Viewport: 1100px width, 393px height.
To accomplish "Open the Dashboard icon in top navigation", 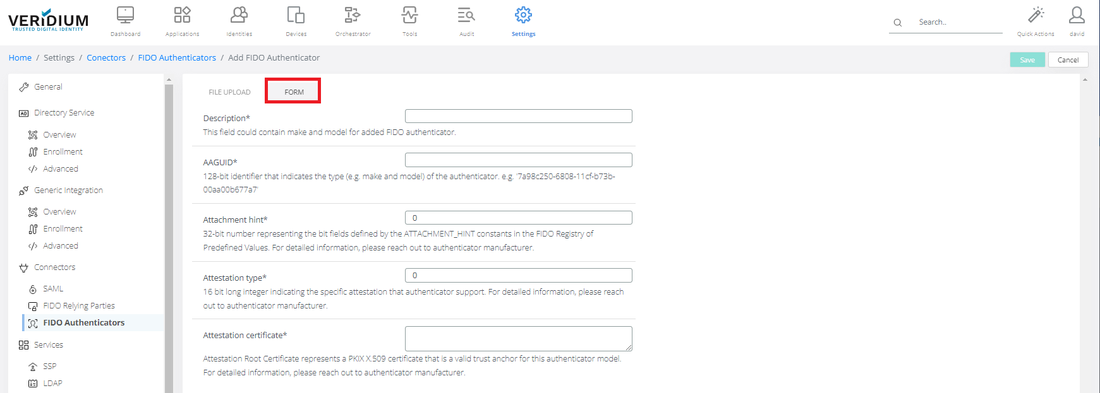I will point(125,16).
